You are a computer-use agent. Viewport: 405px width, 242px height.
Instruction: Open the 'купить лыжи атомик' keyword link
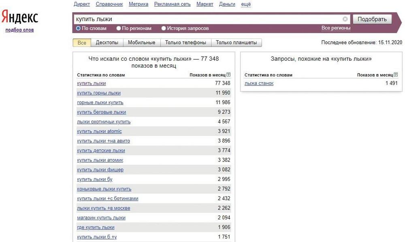(100, 160)
